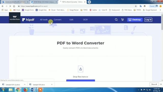Open the PAN Status bookmark
Screen dimensions: 163x92
click(x=127, y=10)
